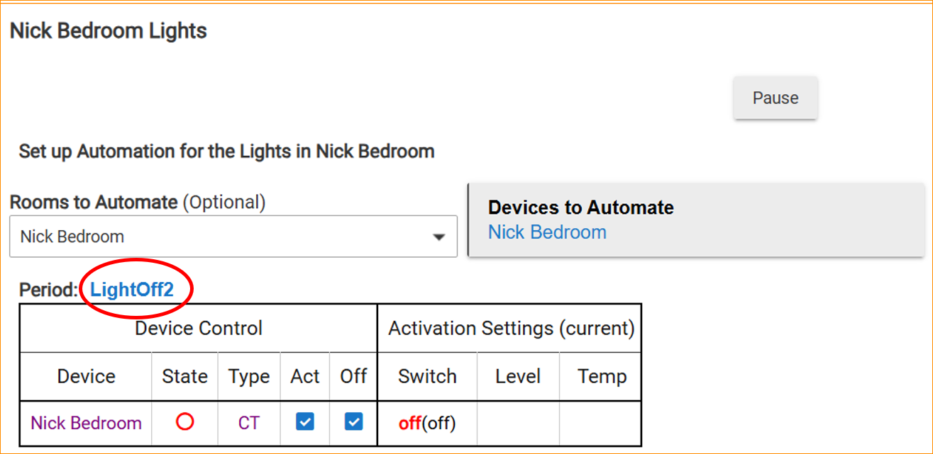The image size is (933, 454).
Task: Click the empty Level cell
Action: (518, 423)
